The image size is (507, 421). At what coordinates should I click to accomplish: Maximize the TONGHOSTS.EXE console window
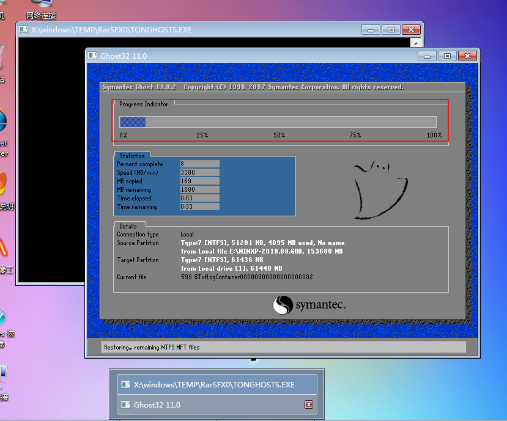coord(391,30)
